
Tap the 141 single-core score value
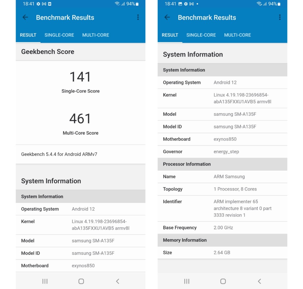(x=80, y=77)
